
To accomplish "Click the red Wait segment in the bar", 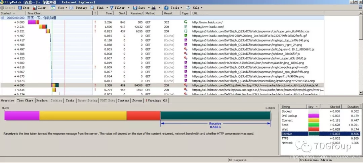I will [x=143, y=116].
